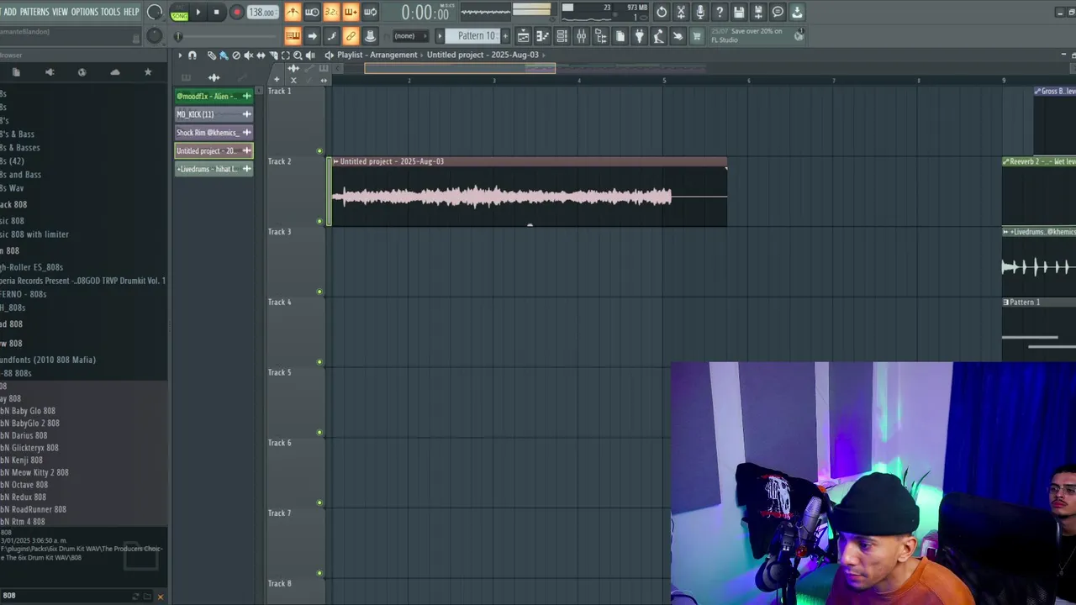
Task: Select the Draw pencil tool
Action: pyautogui.click(x=211, y=55)
